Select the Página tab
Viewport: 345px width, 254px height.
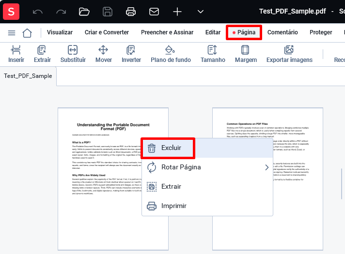pyautogui.click(x=244, y=32)
